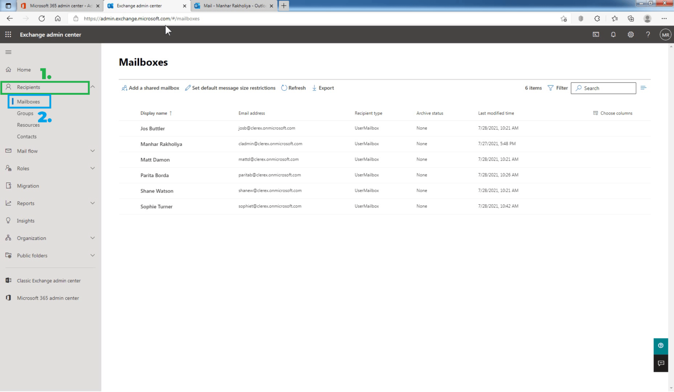
Task: Expand the Roles section
Action: 93,168
